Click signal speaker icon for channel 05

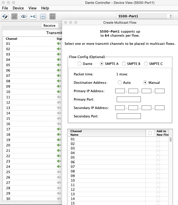(x=59, y=65)
